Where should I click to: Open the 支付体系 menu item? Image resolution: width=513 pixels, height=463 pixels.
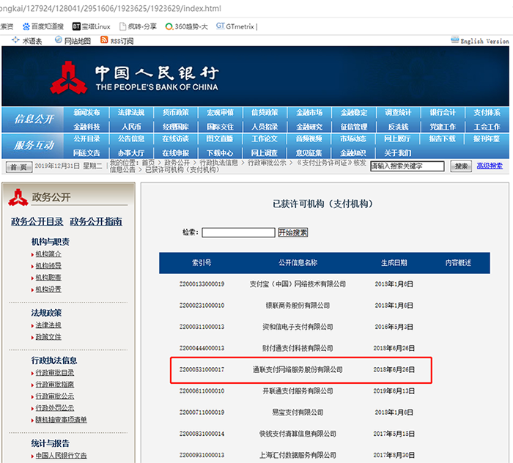[487, 113]
